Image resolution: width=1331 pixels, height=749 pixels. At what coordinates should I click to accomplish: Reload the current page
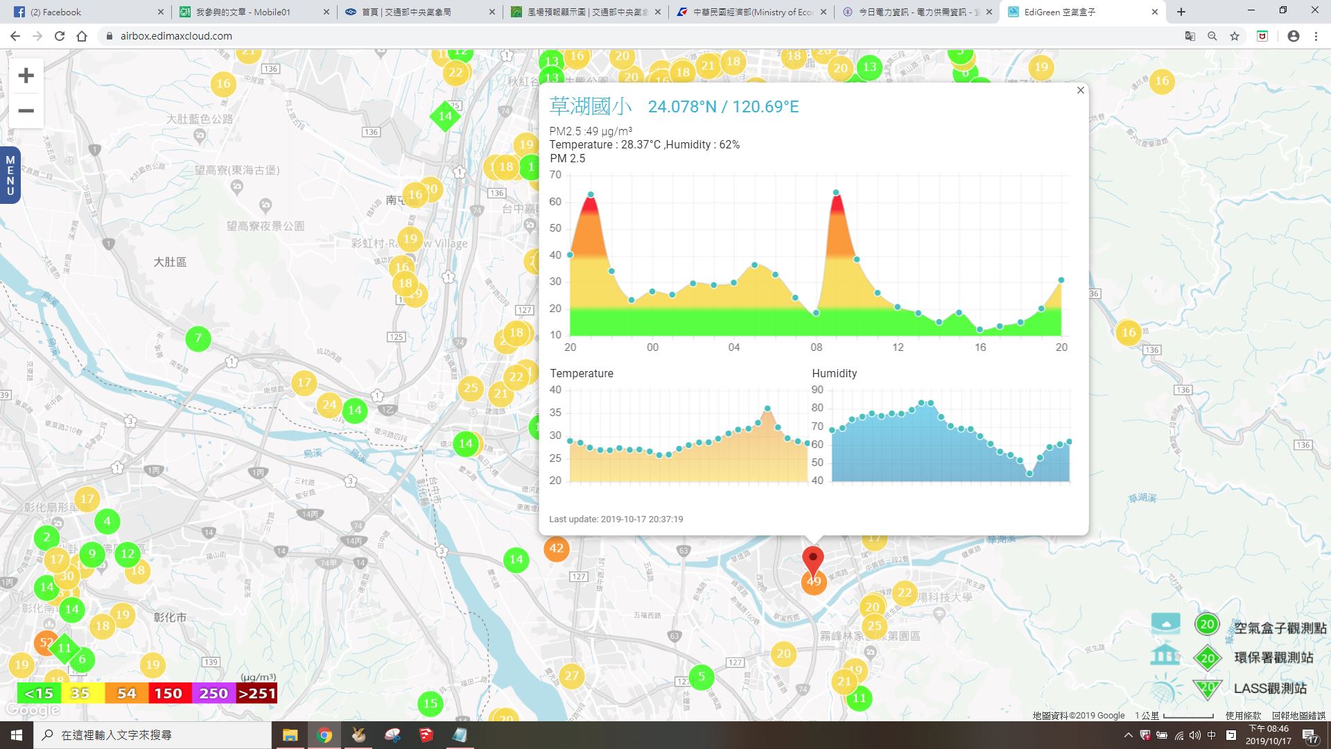coord(60,36)
